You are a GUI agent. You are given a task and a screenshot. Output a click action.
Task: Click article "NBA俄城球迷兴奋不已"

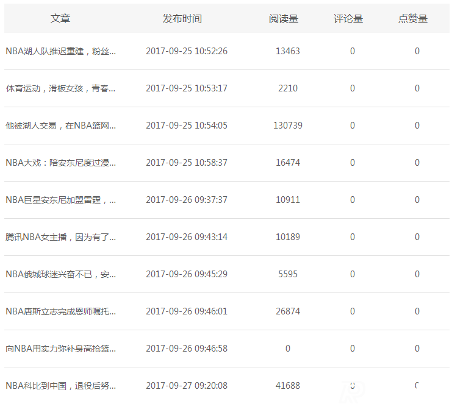[x=60, y=275]
